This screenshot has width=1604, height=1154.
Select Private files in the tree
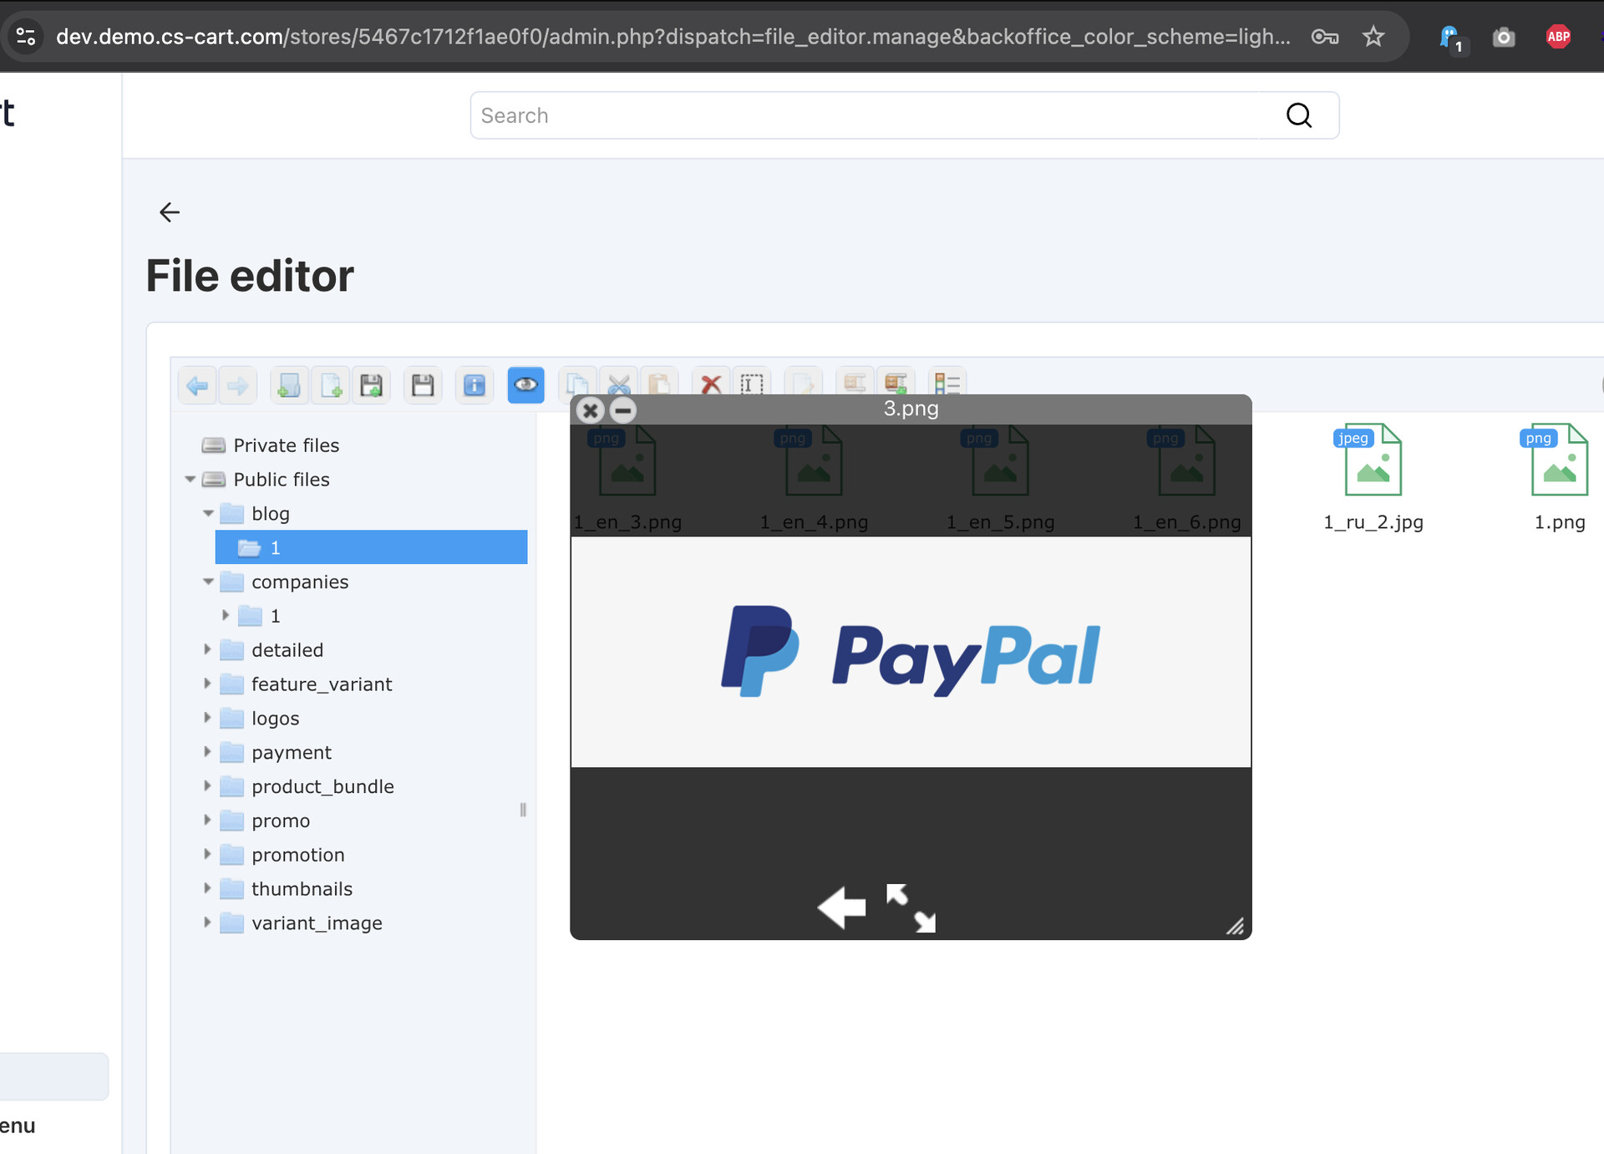coord(286,445)
